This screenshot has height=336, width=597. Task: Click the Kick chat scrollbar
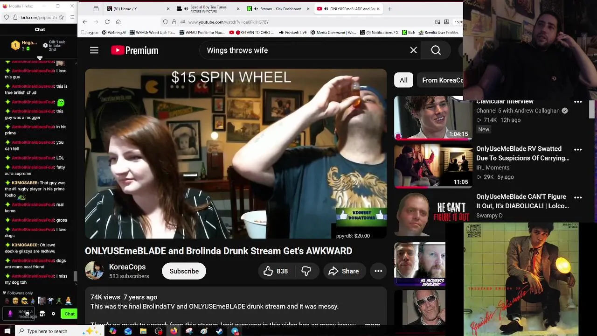(76, 277)
